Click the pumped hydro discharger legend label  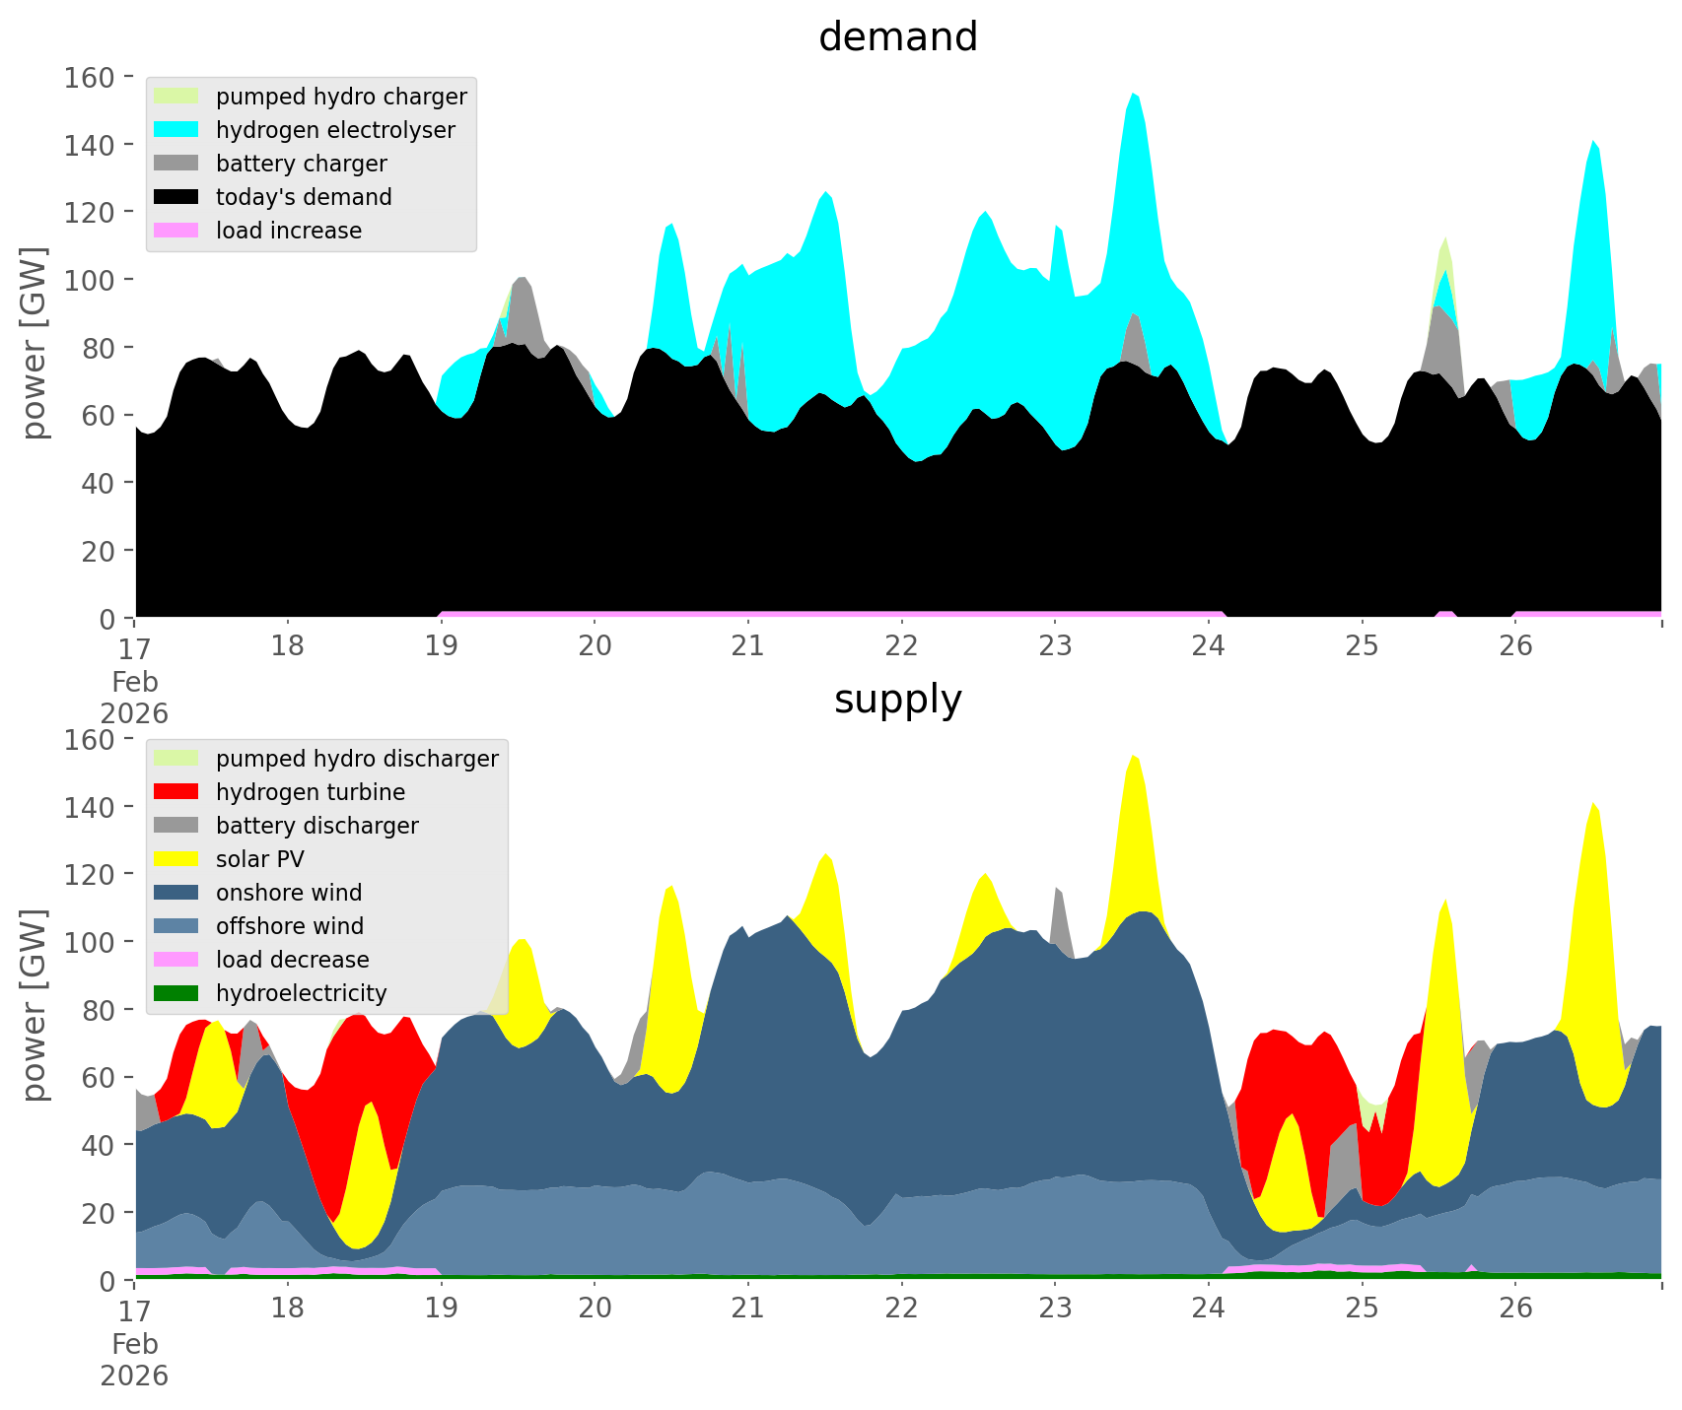[357, 759]
